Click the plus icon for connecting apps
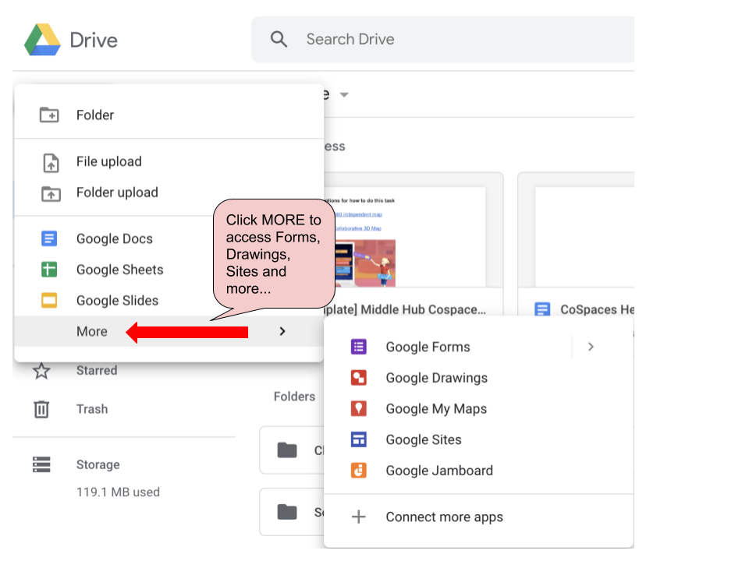 (x=359, y=517)
